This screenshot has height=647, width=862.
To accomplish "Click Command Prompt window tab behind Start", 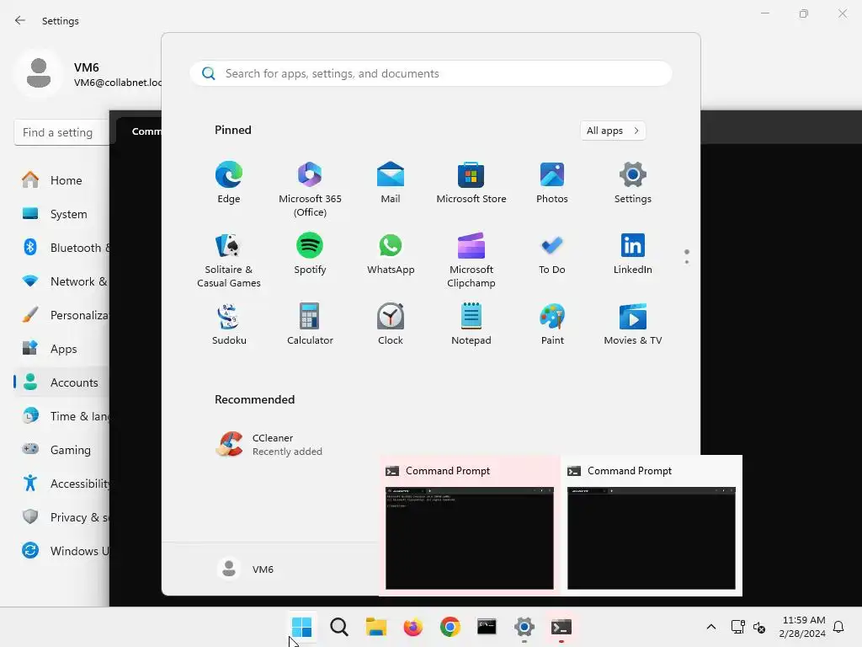I will click(x=141, y=131).
